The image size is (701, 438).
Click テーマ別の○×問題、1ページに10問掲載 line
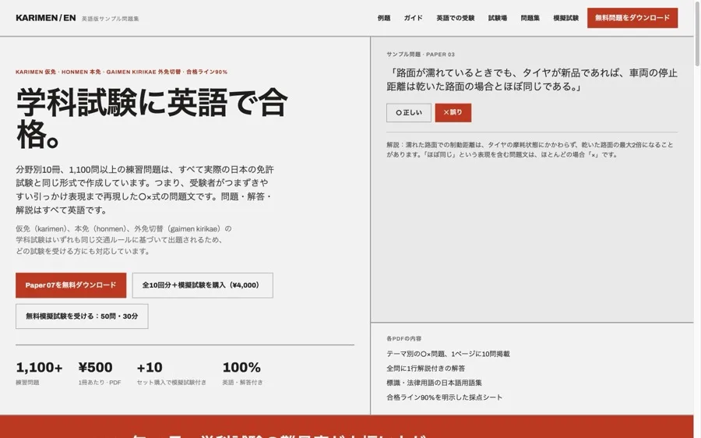[448, 354]
